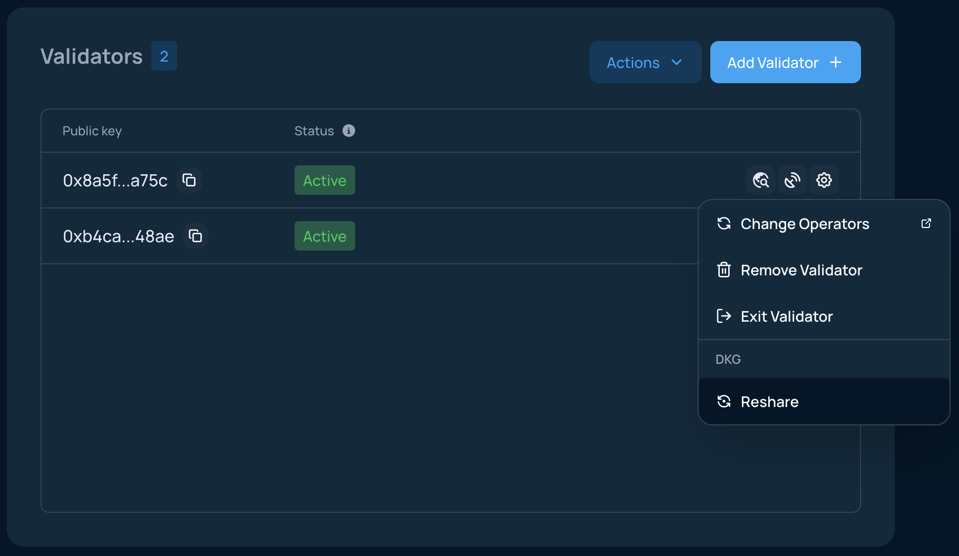This screenshot has height=556, width=959.
Task: Click the Active badge for 0xb4ca...48ae
Action: coord(325,236)
